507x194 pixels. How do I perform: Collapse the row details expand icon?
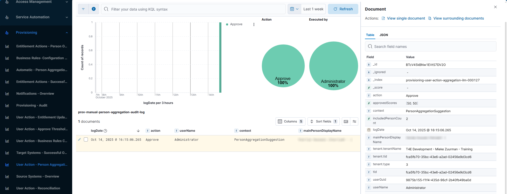pos(79,139)
